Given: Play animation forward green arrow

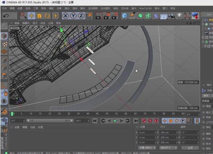Looking at the screenshot, I should (x=115, y=121).
